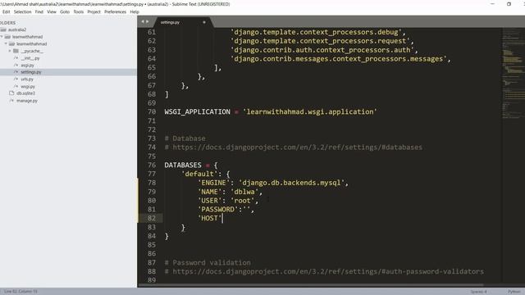Screen dimensions: 525x295
Task: Click the 'learnwithahmad.wsgi.application' string
Action: (x=310, y=111)
